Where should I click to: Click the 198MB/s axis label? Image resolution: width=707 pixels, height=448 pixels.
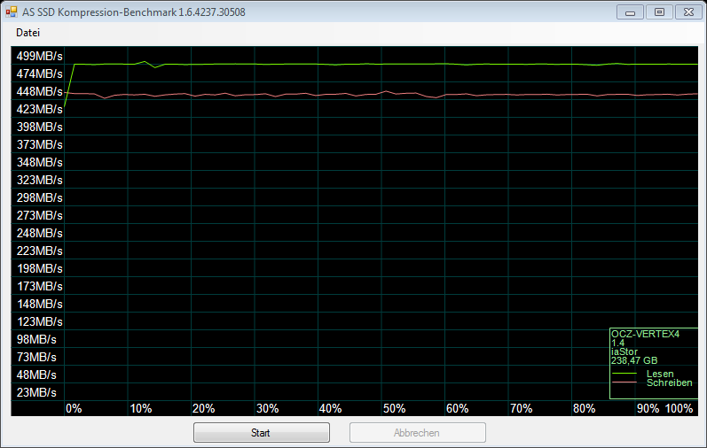[40, 268]
